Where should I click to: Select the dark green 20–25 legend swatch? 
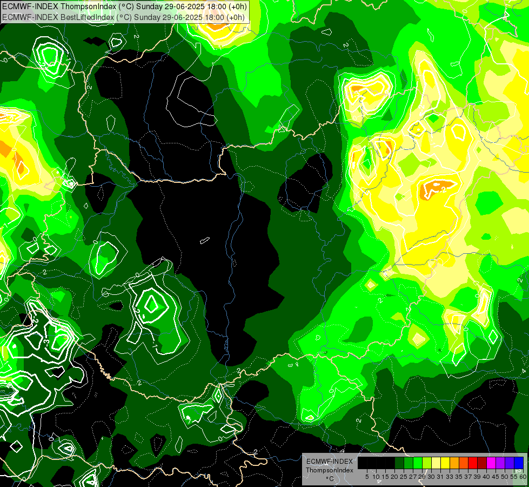(x=399, y=463)
